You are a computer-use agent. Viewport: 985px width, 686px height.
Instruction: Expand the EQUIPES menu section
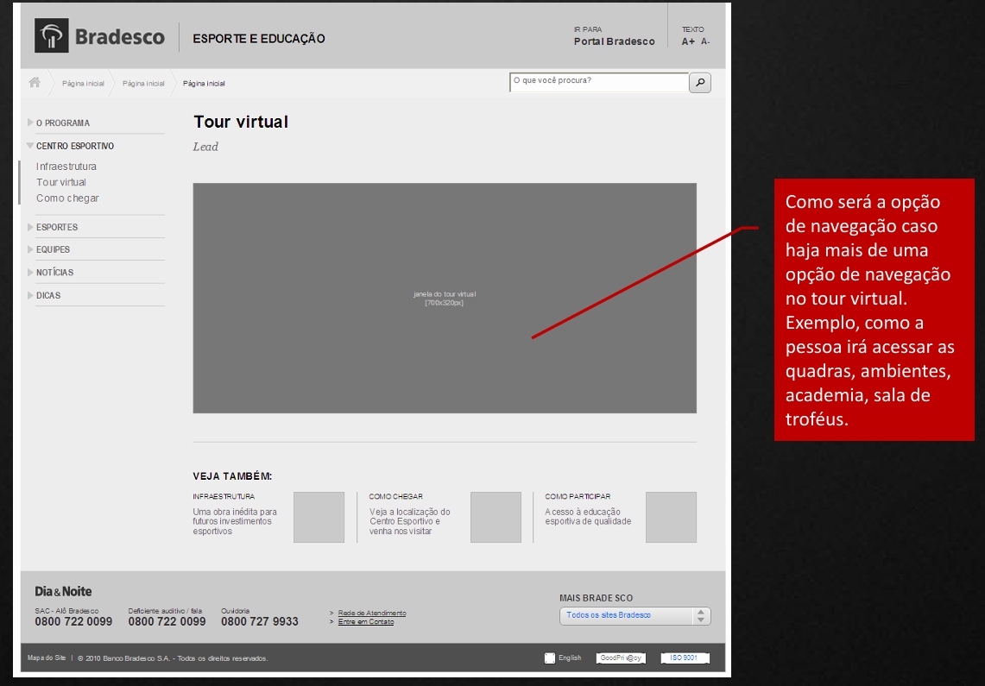coord(30,249)
